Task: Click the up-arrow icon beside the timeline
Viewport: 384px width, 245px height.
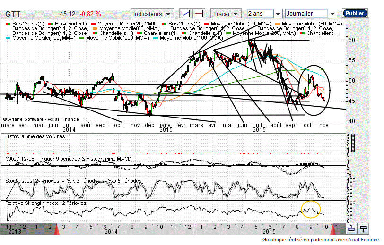Action: [351, 229]
